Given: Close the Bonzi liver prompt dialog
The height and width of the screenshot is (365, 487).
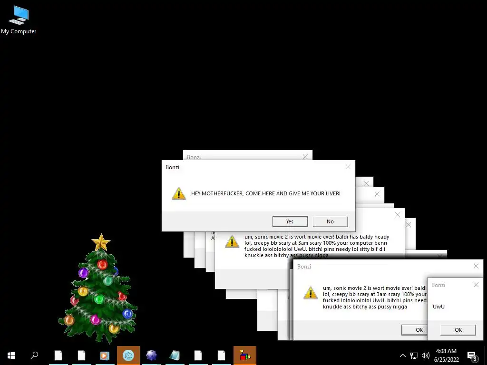Looking at the screenshot, I should click(x=348, y=167).
